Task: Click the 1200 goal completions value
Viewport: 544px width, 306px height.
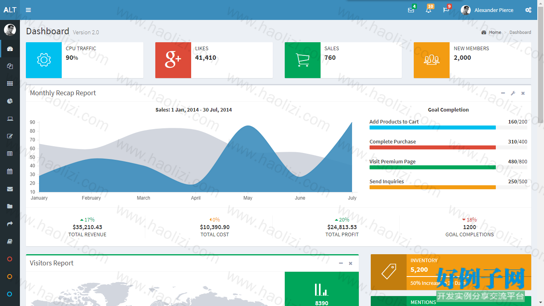Action: click(470, 227)
